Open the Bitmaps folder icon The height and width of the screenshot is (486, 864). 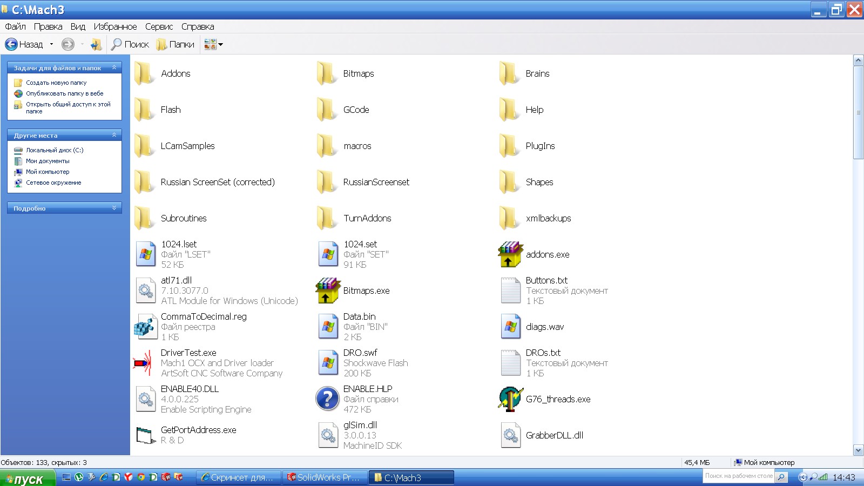click(327, 73)
